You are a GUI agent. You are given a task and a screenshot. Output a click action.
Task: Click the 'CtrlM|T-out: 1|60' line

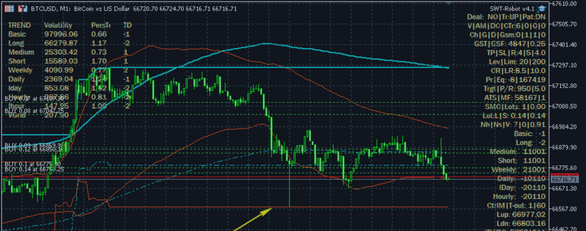[x=516, y=205]
